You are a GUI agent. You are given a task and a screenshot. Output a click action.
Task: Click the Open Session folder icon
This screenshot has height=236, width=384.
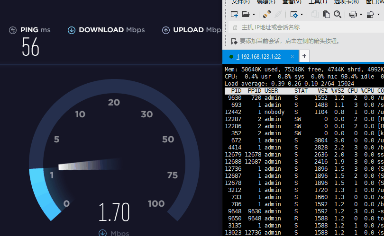(246, 14)
